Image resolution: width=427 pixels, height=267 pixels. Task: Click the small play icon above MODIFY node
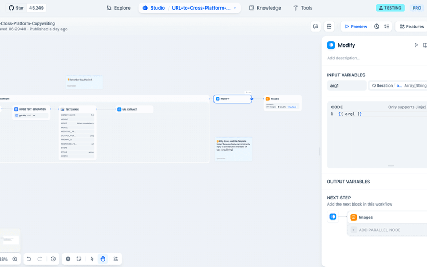[247, 92]
